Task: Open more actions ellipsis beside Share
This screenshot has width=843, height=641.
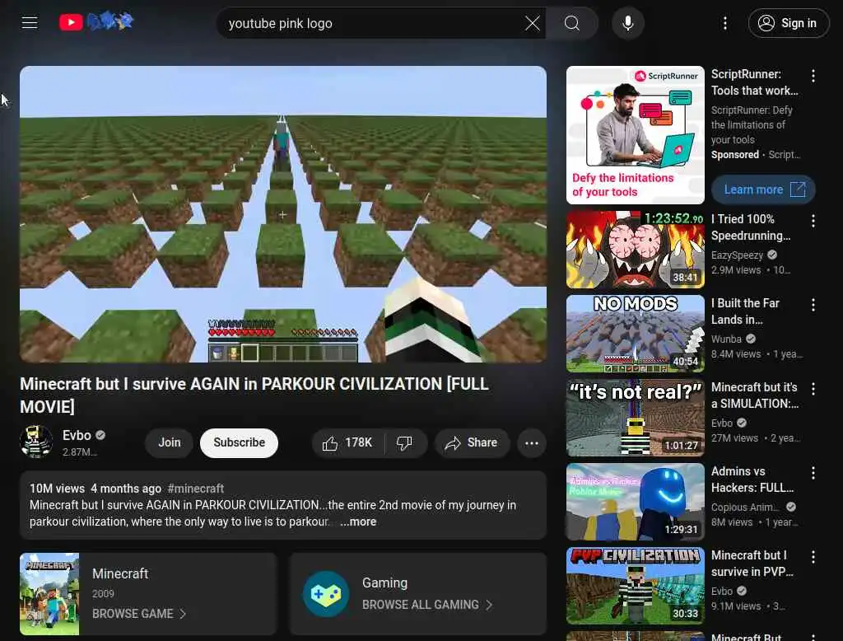Action: click(532, 443)
